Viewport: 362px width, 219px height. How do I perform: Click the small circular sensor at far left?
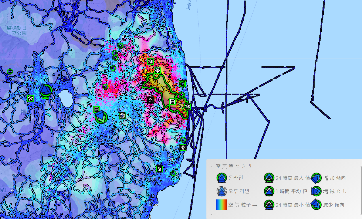[x=10, y=71]
